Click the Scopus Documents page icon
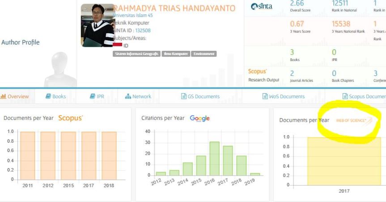Screen dimensions: 386x202 [x=345, y=96]
